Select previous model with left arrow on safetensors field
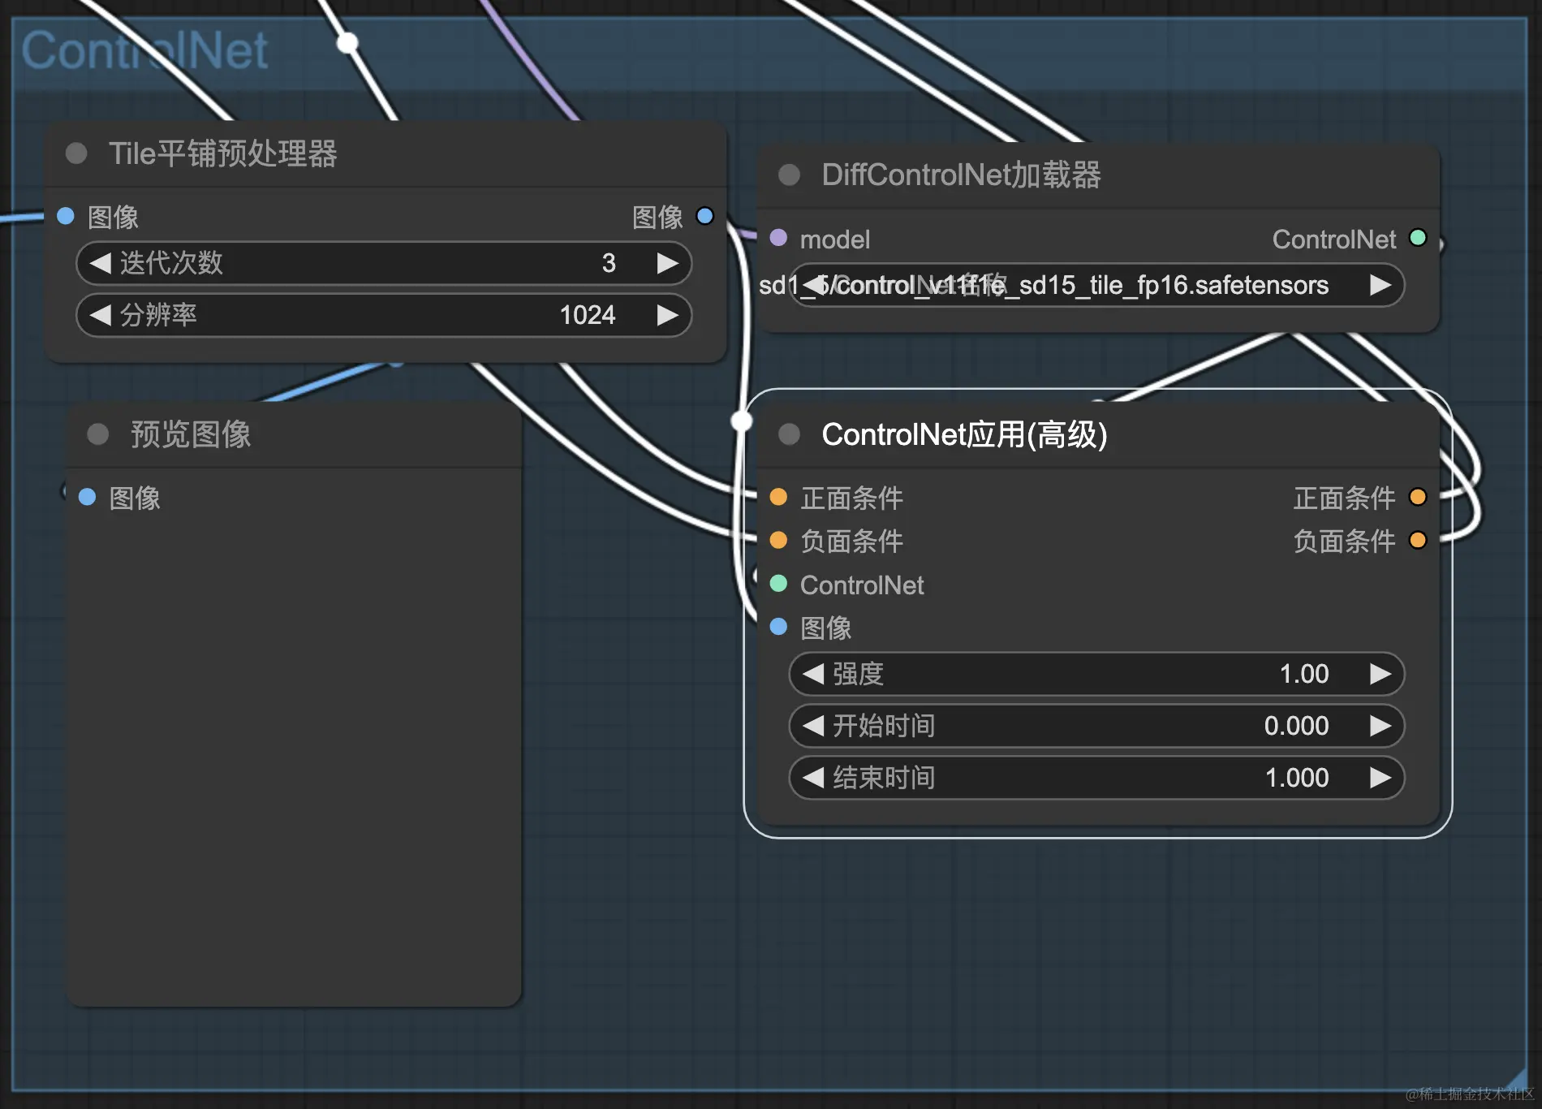The width and height of the screenshot is (1542, 1109). click(x=813, y=285)
